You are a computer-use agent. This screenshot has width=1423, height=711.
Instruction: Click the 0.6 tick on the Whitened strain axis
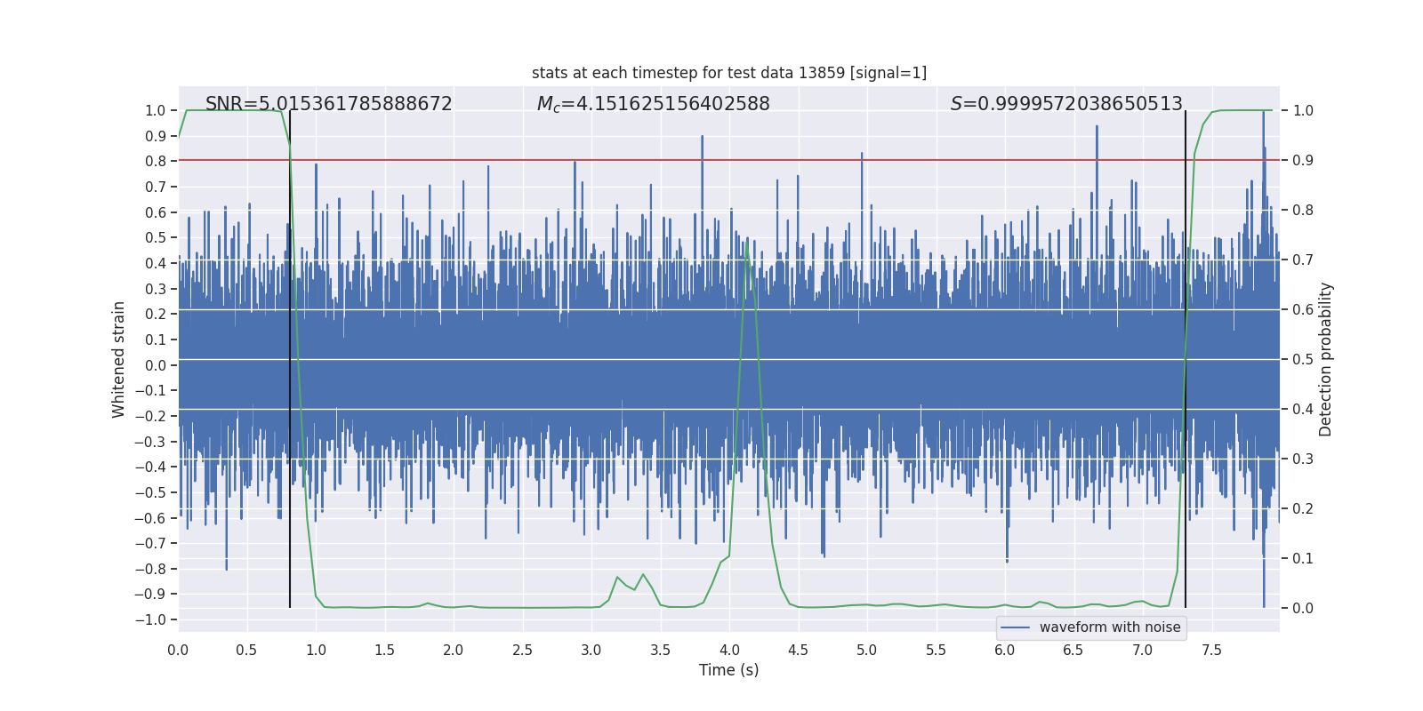(156, 212)
